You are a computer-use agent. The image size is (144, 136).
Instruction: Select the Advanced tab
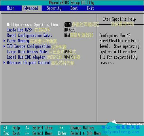click(x=31, y=8)
